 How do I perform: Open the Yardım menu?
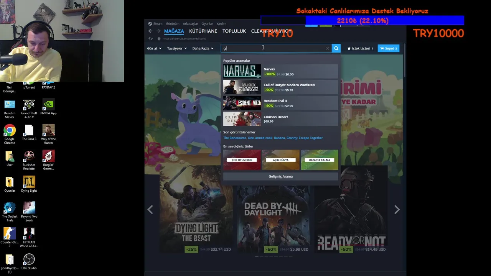click(221, 24)
